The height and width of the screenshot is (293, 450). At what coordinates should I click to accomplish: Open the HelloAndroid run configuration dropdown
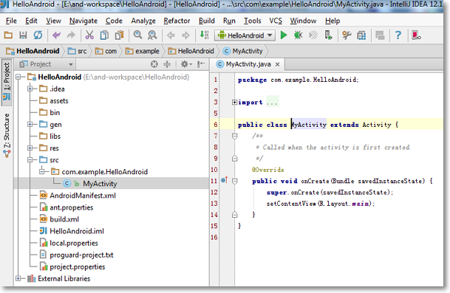[x=245, y=35]
